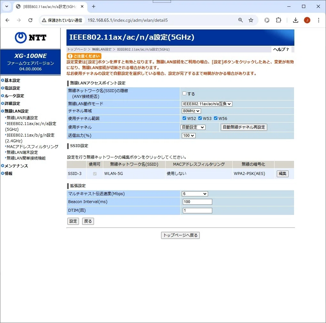Expand ルータ設定 menu
The image size is (326, 323).
click(14, 96)
